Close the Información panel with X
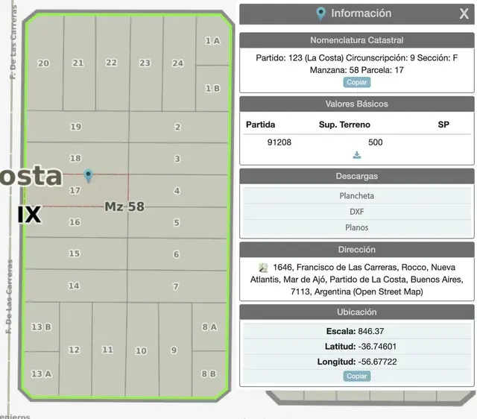Image resolution: width=477 pixels, height=419 pixels. pos(464,13)
